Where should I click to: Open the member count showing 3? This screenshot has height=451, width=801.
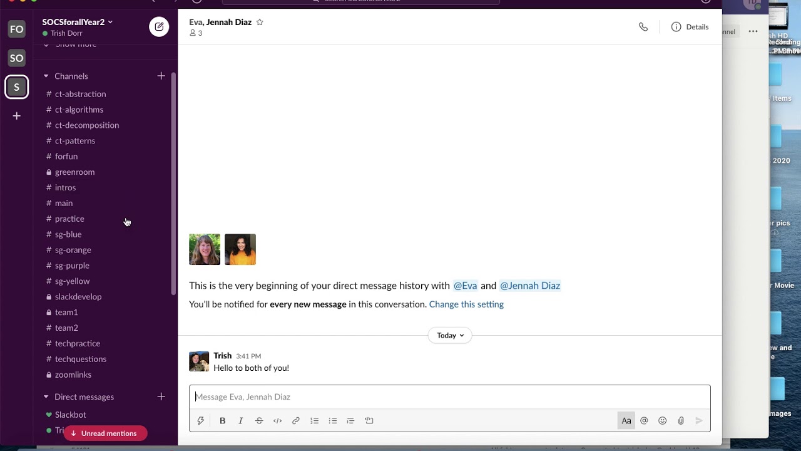point(196,33)
